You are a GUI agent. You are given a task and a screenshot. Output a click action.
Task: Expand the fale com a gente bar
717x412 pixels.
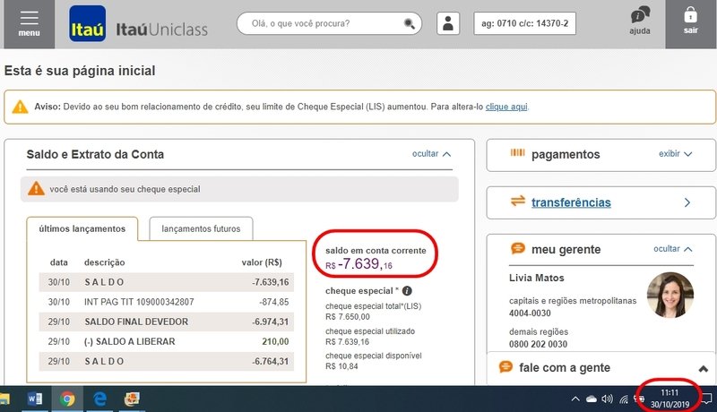tap(702, 368)
